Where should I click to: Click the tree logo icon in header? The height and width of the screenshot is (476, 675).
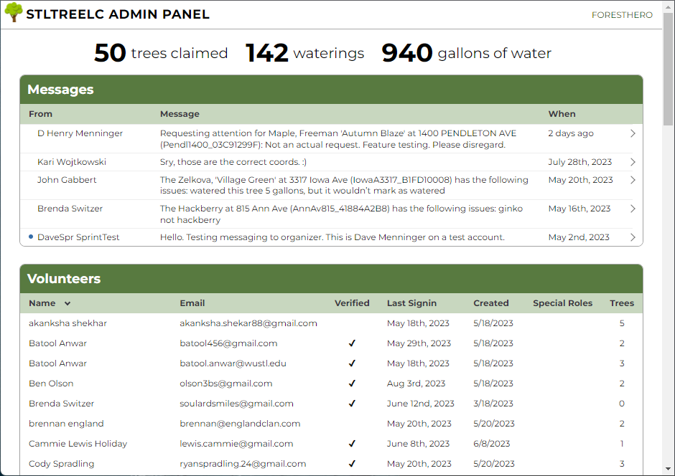[x=14, y=12]
